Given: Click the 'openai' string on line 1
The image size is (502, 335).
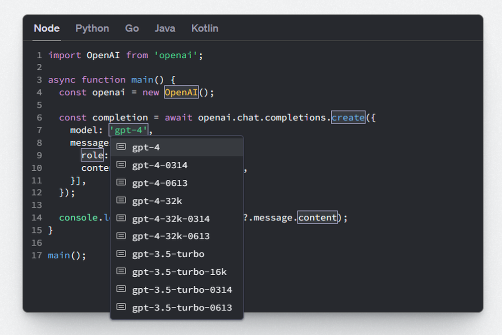Looking at the screenshot, I should click(176, 55).
